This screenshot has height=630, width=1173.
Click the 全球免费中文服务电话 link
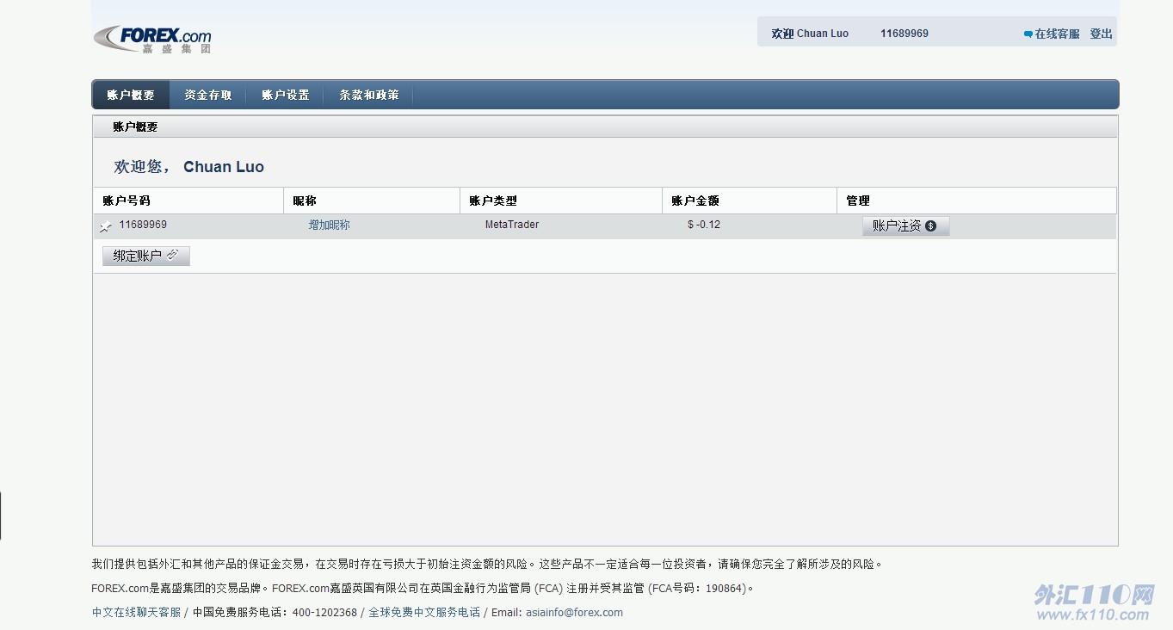pos(424,613)
